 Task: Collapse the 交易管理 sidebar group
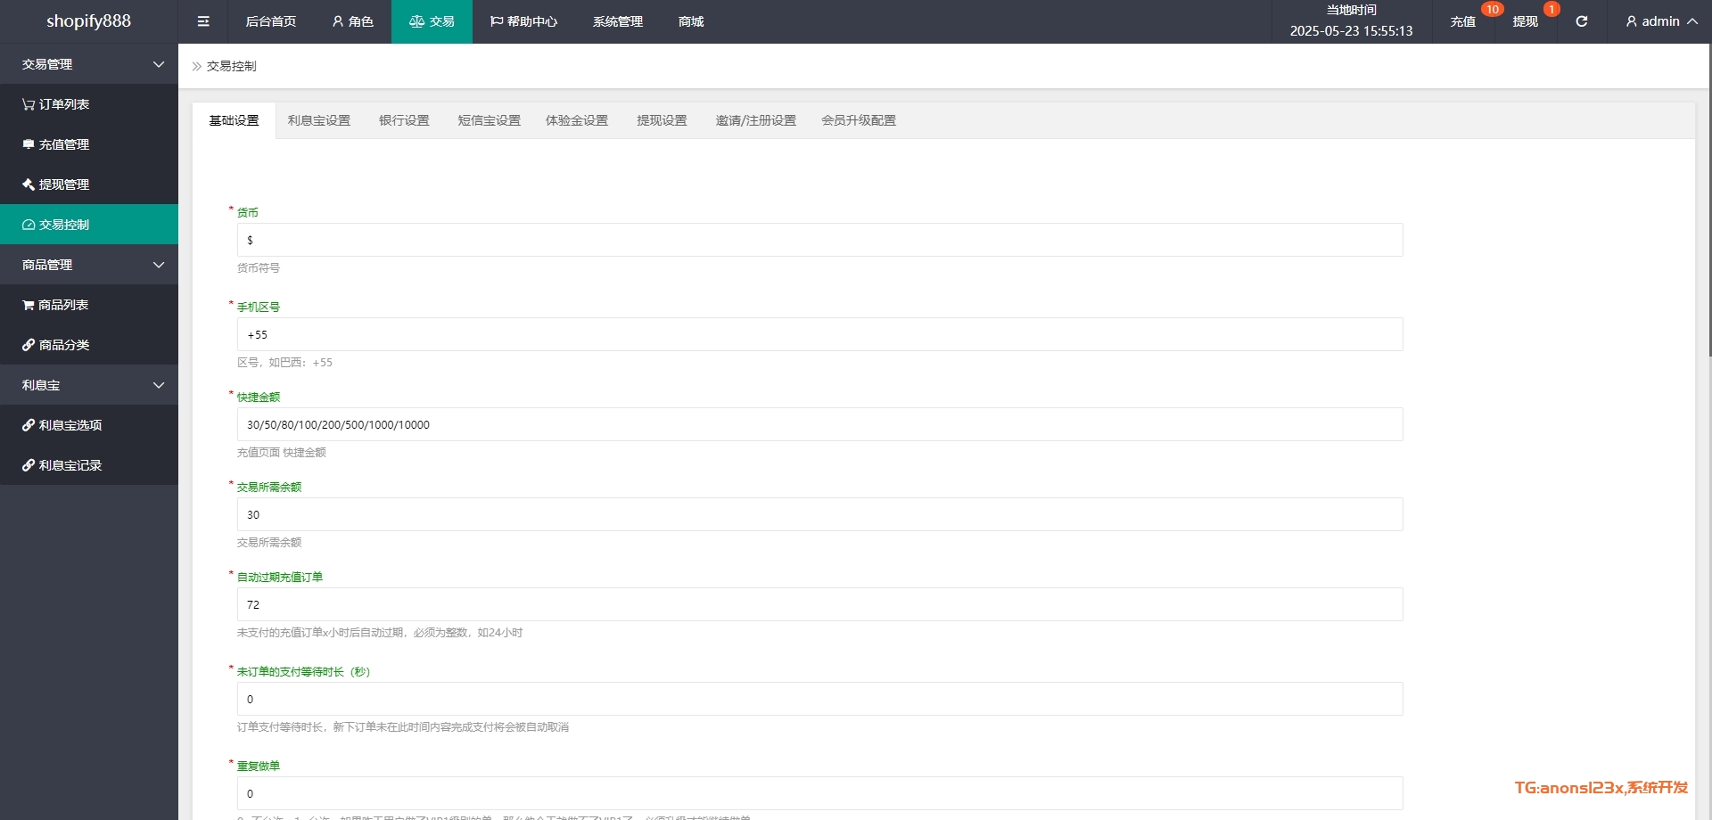[89, 64]
